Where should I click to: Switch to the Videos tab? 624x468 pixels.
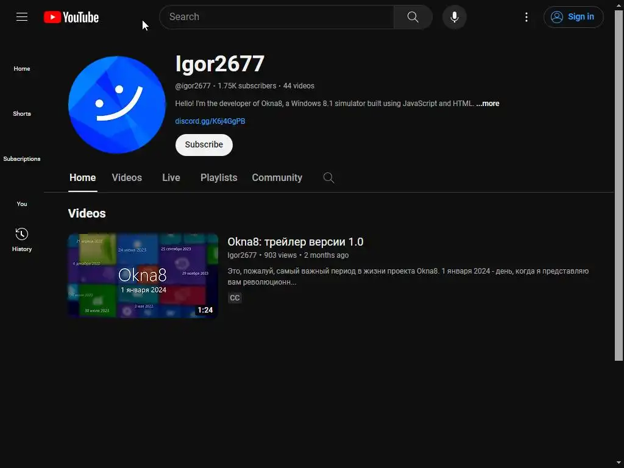click(127, 177)
